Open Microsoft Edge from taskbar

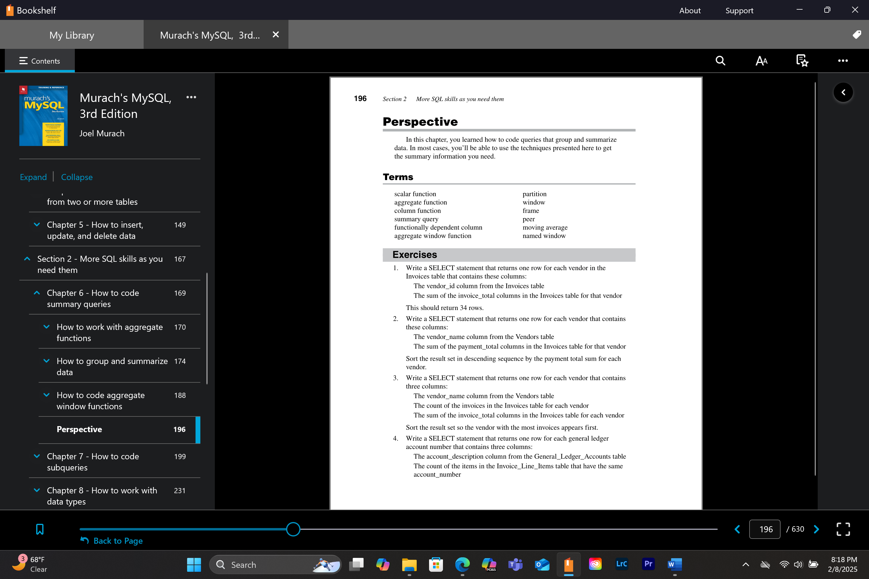[x=462, y=565]
